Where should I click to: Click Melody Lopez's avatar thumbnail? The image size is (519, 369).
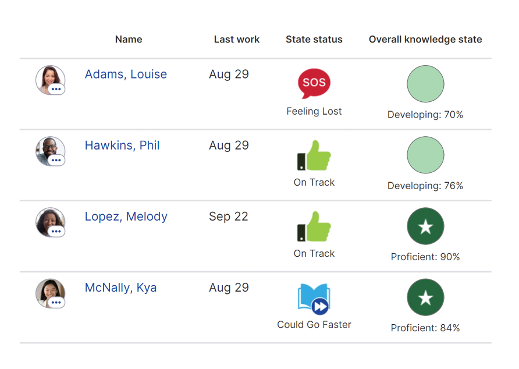tap(49, 221)
